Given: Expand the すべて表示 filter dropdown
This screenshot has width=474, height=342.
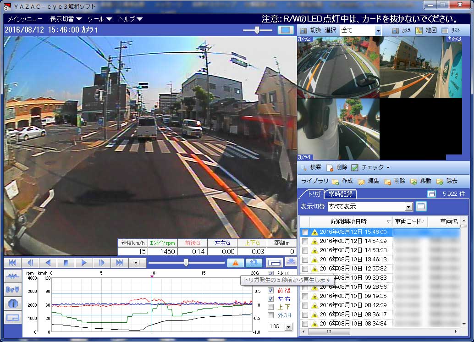Looking at the screenshot, I should coord(408,207).
